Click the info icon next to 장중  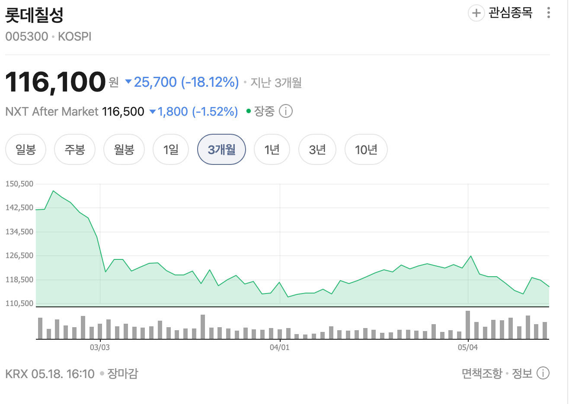286,111
